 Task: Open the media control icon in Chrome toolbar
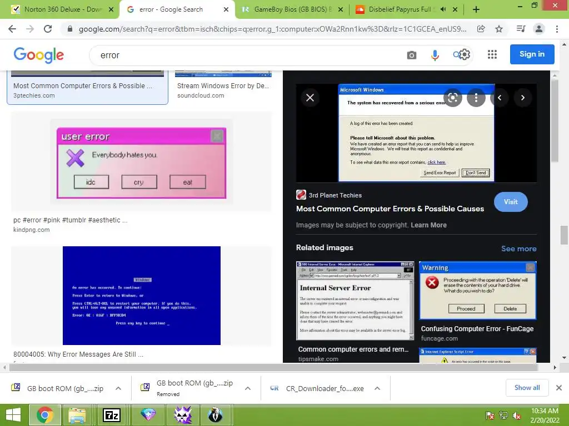pyautogui.click(x=521, y=29)
